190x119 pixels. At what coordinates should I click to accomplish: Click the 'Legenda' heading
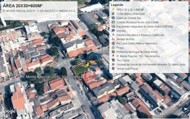pyautogui.click(x=117, y=5)
